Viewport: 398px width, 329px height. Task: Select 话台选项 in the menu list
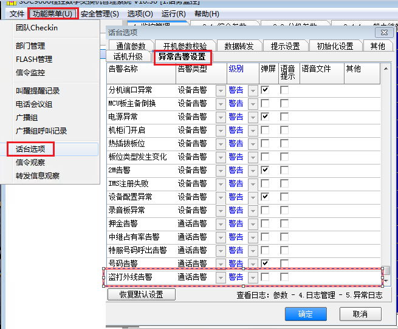(30, 149)
